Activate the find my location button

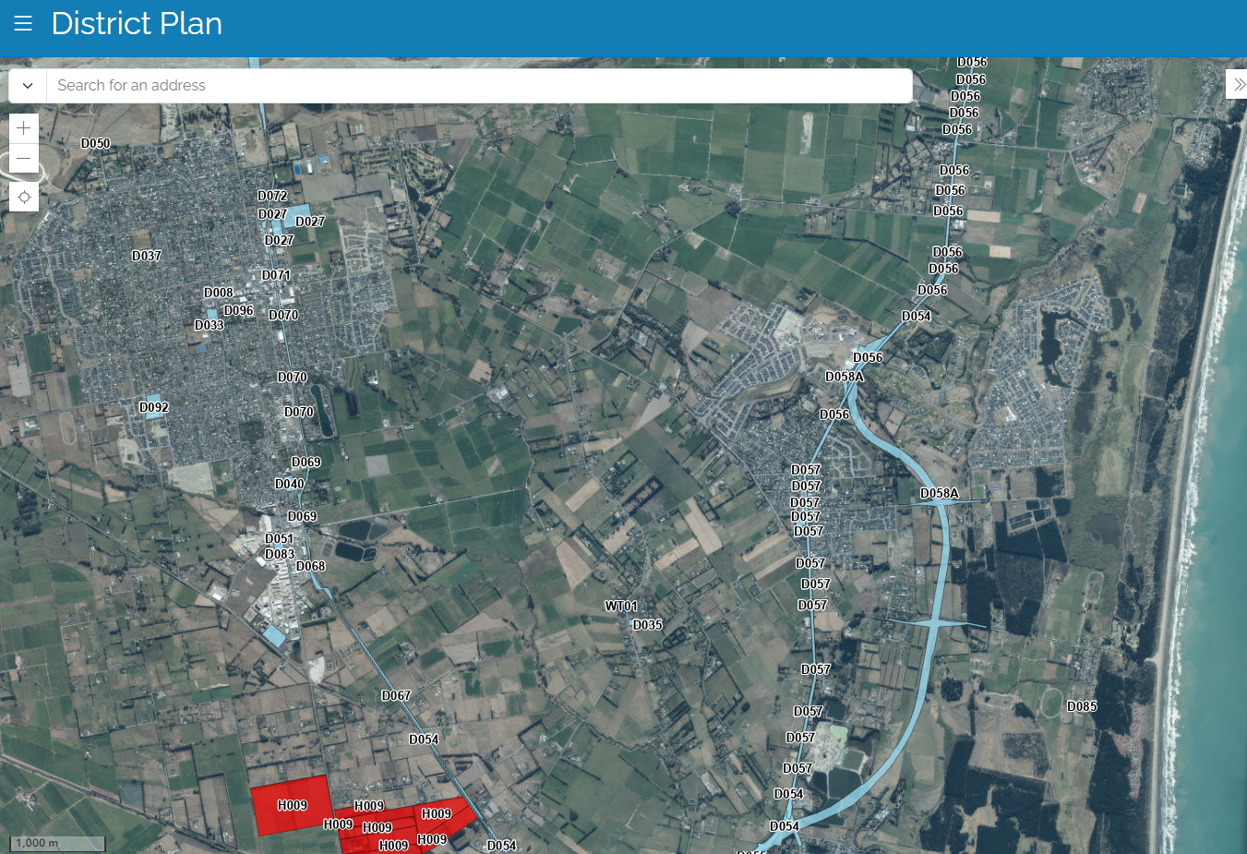pos(24,197)
